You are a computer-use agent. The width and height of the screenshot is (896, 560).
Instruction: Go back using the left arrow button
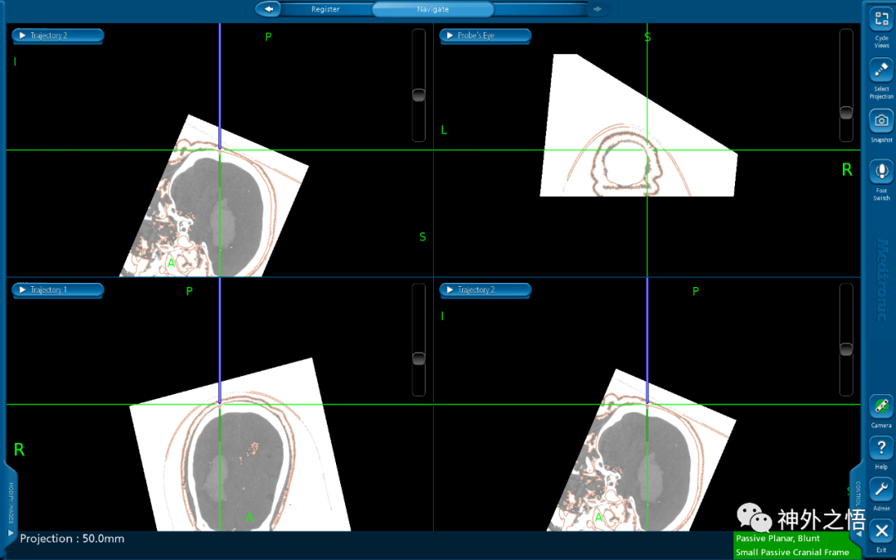tap(268, 9)
